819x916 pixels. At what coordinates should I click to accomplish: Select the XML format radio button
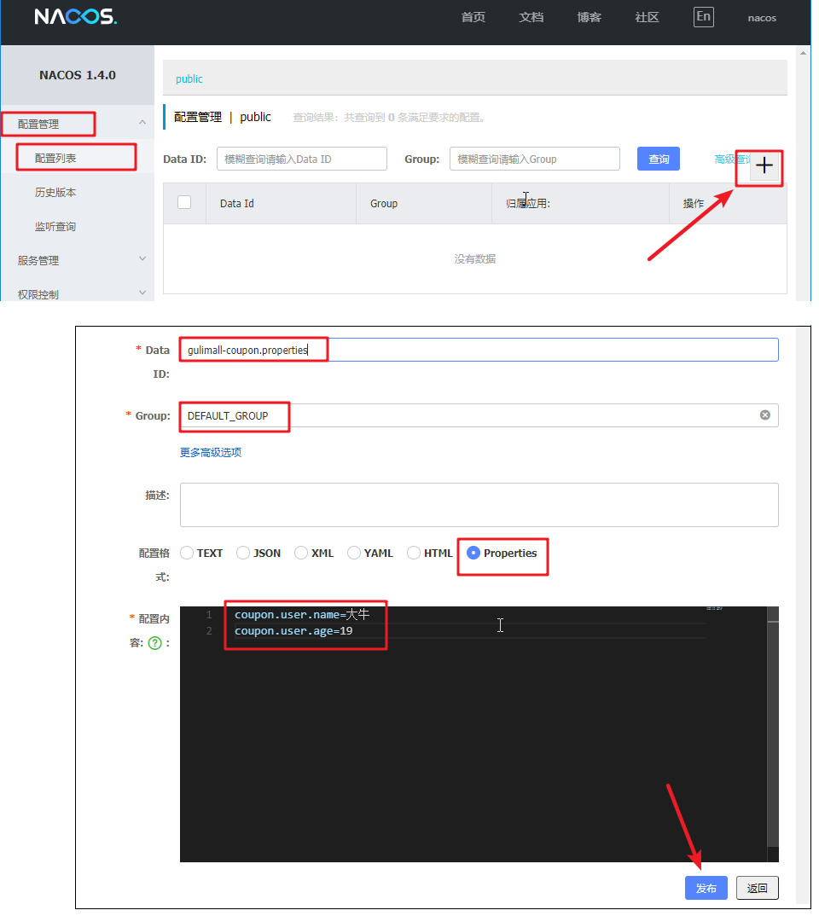[x=301, y=553]
